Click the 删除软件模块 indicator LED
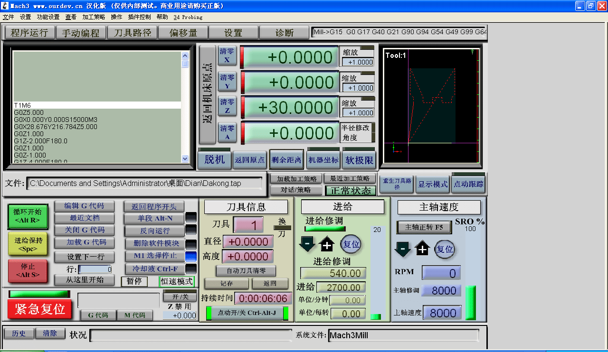 pos(191,245)
